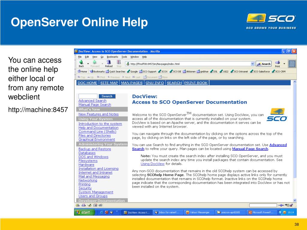Switch to Microsoft PowerPoint taskbar item
This screenshot has height=230, width=307.
pos(261,212)
